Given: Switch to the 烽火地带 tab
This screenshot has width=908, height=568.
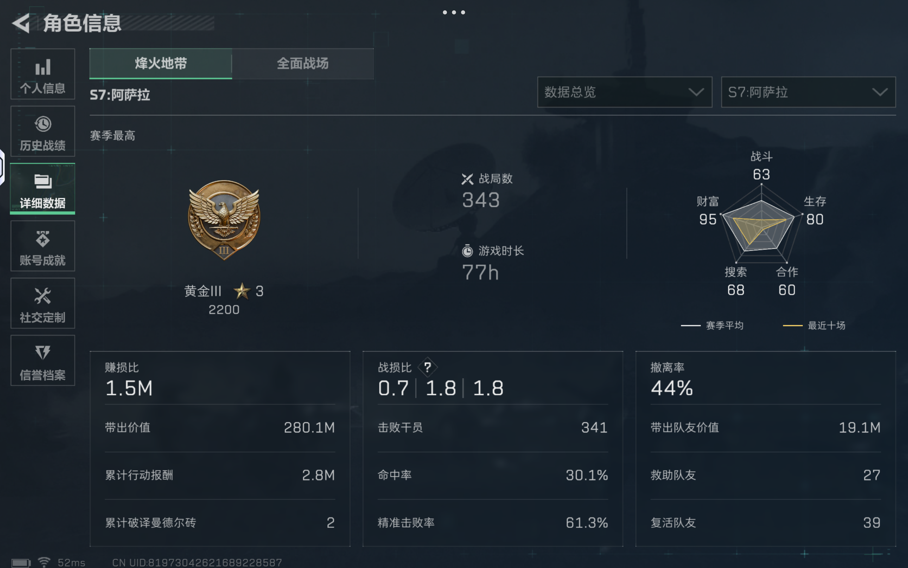Looking at the screenshot, I should pos(161,64).
